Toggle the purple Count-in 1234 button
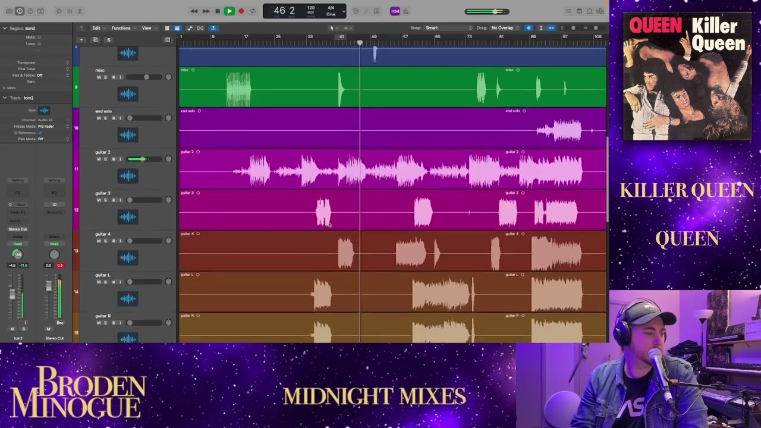This screenshot has width=761, height=428. (395, 11)
